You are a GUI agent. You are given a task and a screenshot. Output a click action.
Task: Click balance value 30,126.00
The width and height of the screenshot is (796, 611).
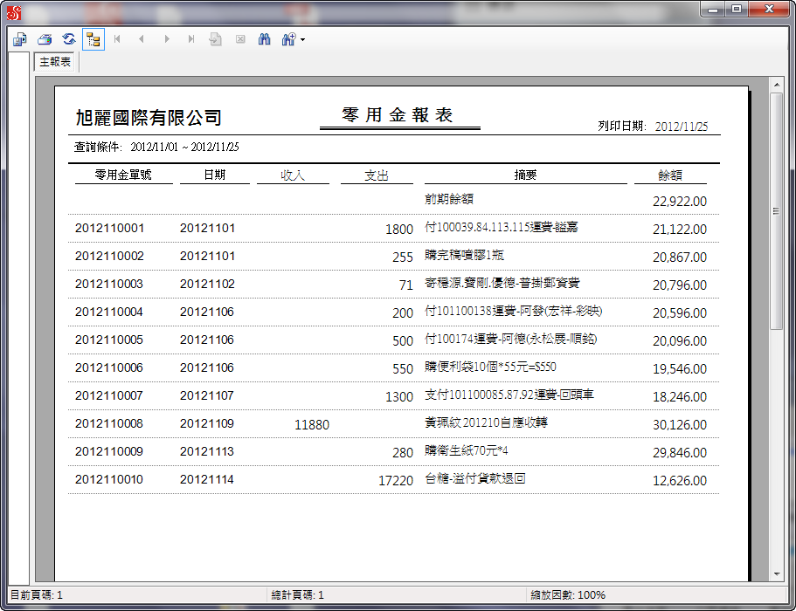click(680, 425)
